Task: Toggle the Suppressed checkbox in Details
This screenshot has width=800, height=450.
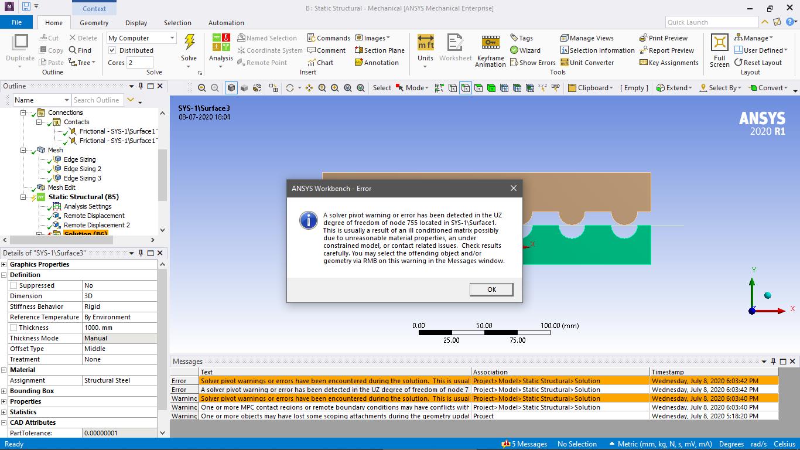Action: click(13, 285)
